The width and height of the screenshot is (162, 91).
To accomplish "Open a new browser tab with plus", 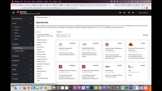I will pyautogui.click(x=143, y=5).
